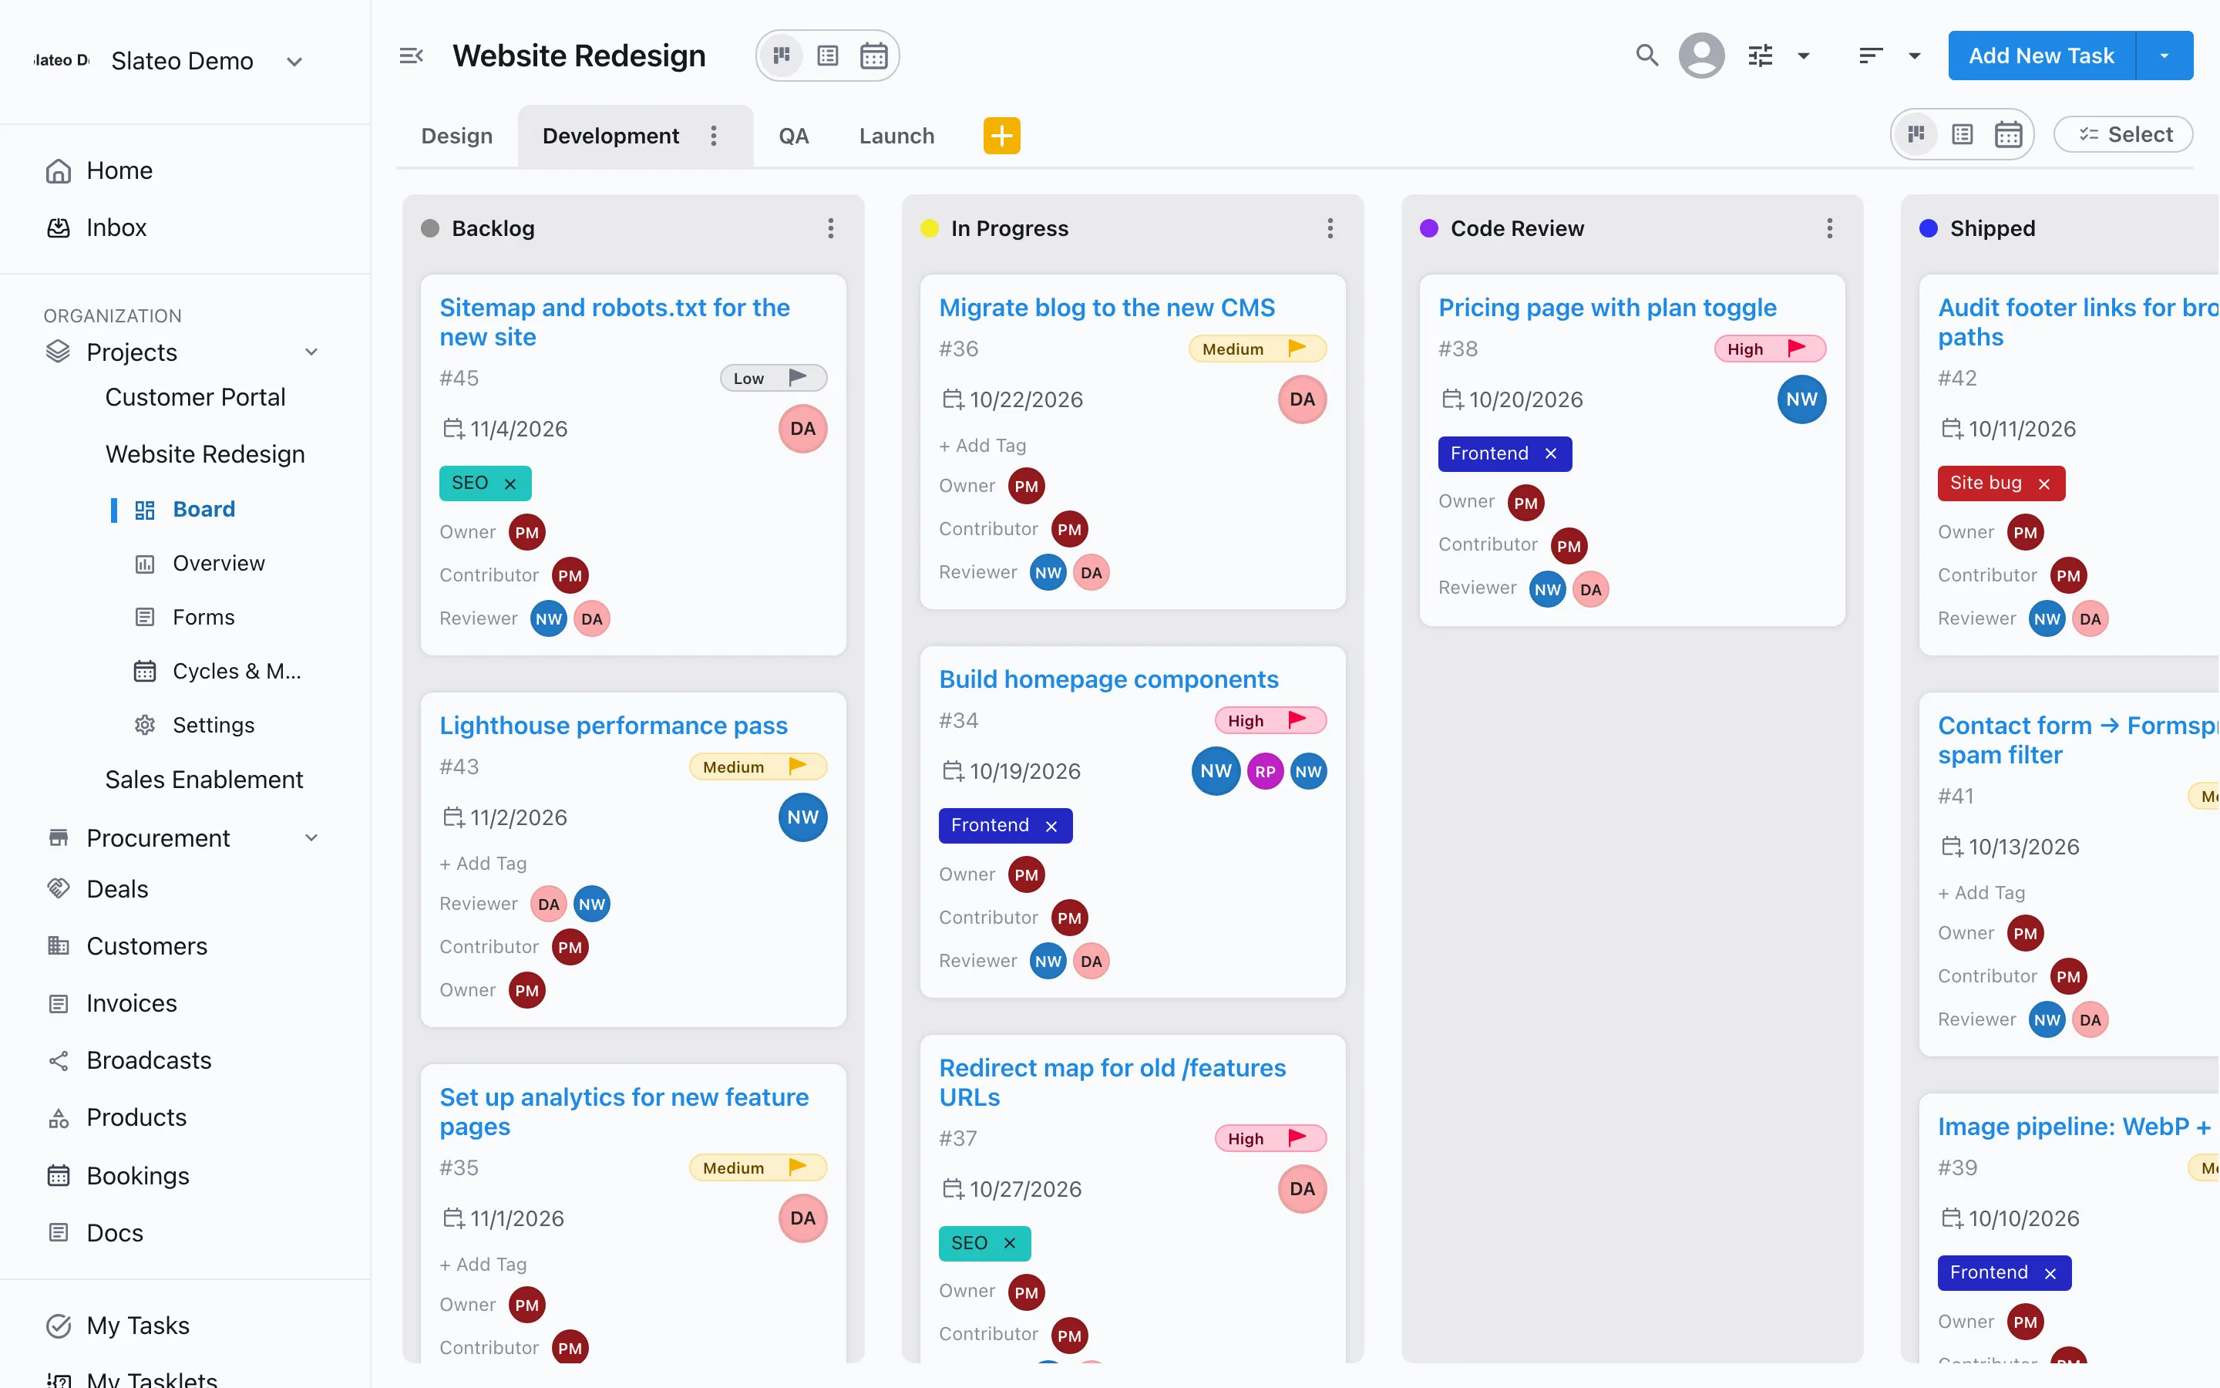Image resolution: width=2220 pixels, height=1388 pixels.
Task: Click RP avatar on Build homepage components
Action: (x=1265, y=771)
